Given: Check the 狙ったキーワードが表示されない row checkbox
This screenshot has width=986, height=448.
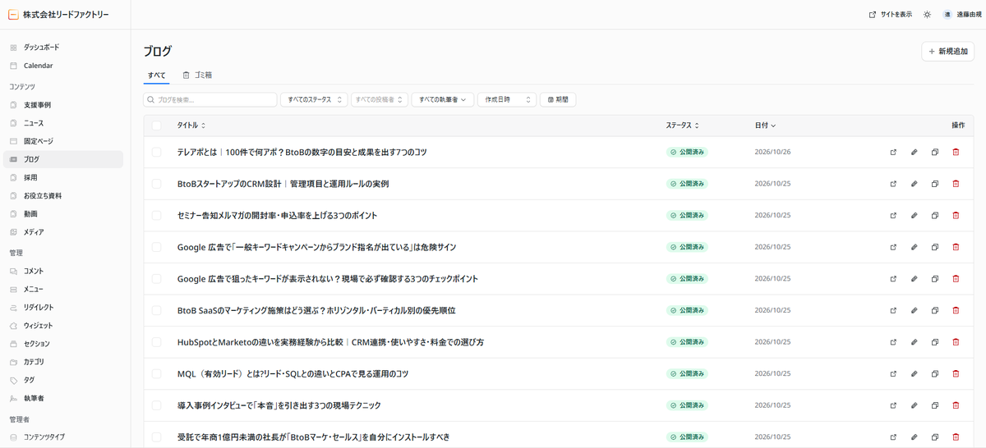Looking at the screenshot, I should (157, 279).
